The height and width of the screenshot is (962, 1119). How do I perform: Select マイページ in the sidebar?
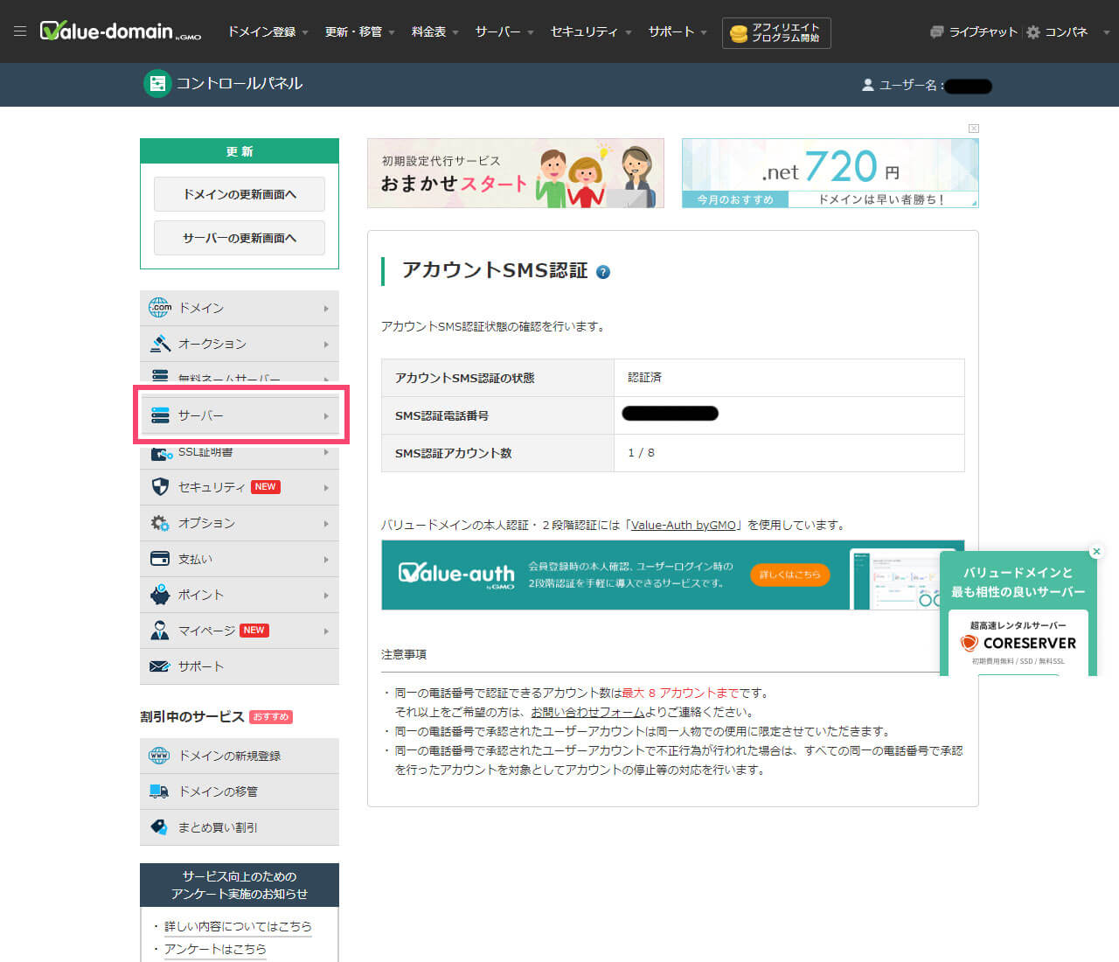(206, 631)
